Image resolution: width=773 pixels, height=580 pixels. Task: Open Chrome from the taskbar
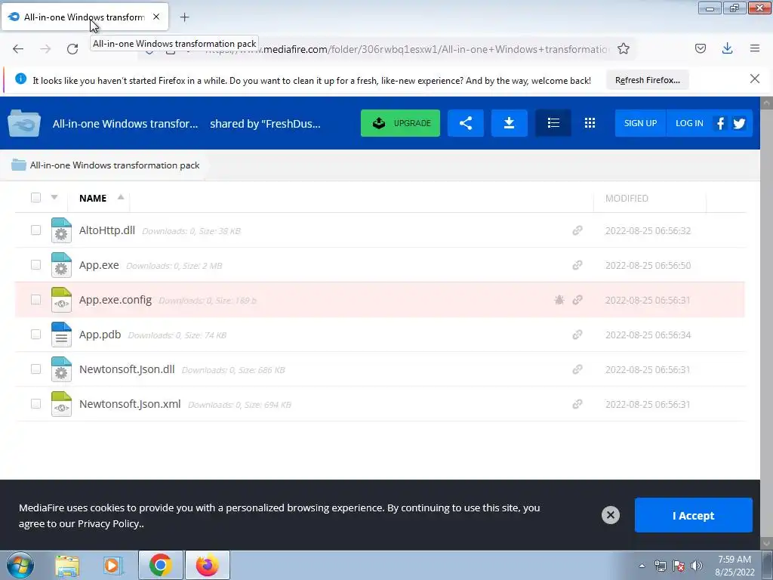click(160, 565)
